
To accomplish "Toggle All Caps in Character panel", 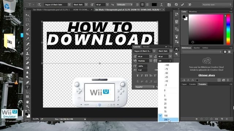I will point(146,76).
